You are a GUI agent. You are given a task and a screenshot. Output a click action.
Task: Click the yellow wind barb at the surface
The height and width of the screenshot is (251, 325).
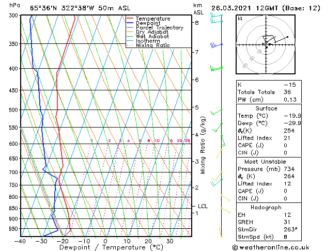point(221,232)
